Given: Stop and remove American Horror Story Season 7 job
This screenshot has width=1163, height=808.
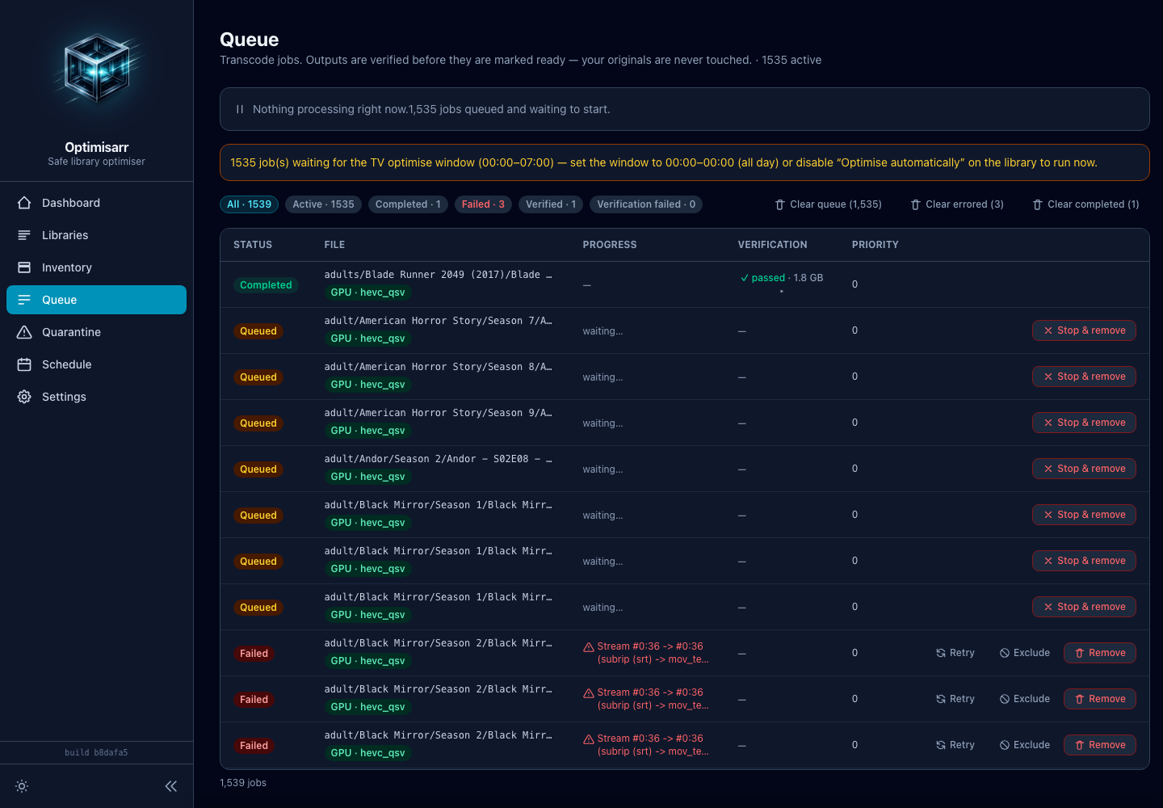Looking at the screenshot, I should point(1084,330).
